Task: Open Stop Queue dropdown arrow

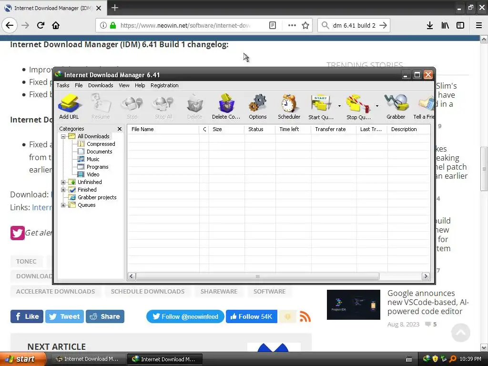Action: coord(377,106)
